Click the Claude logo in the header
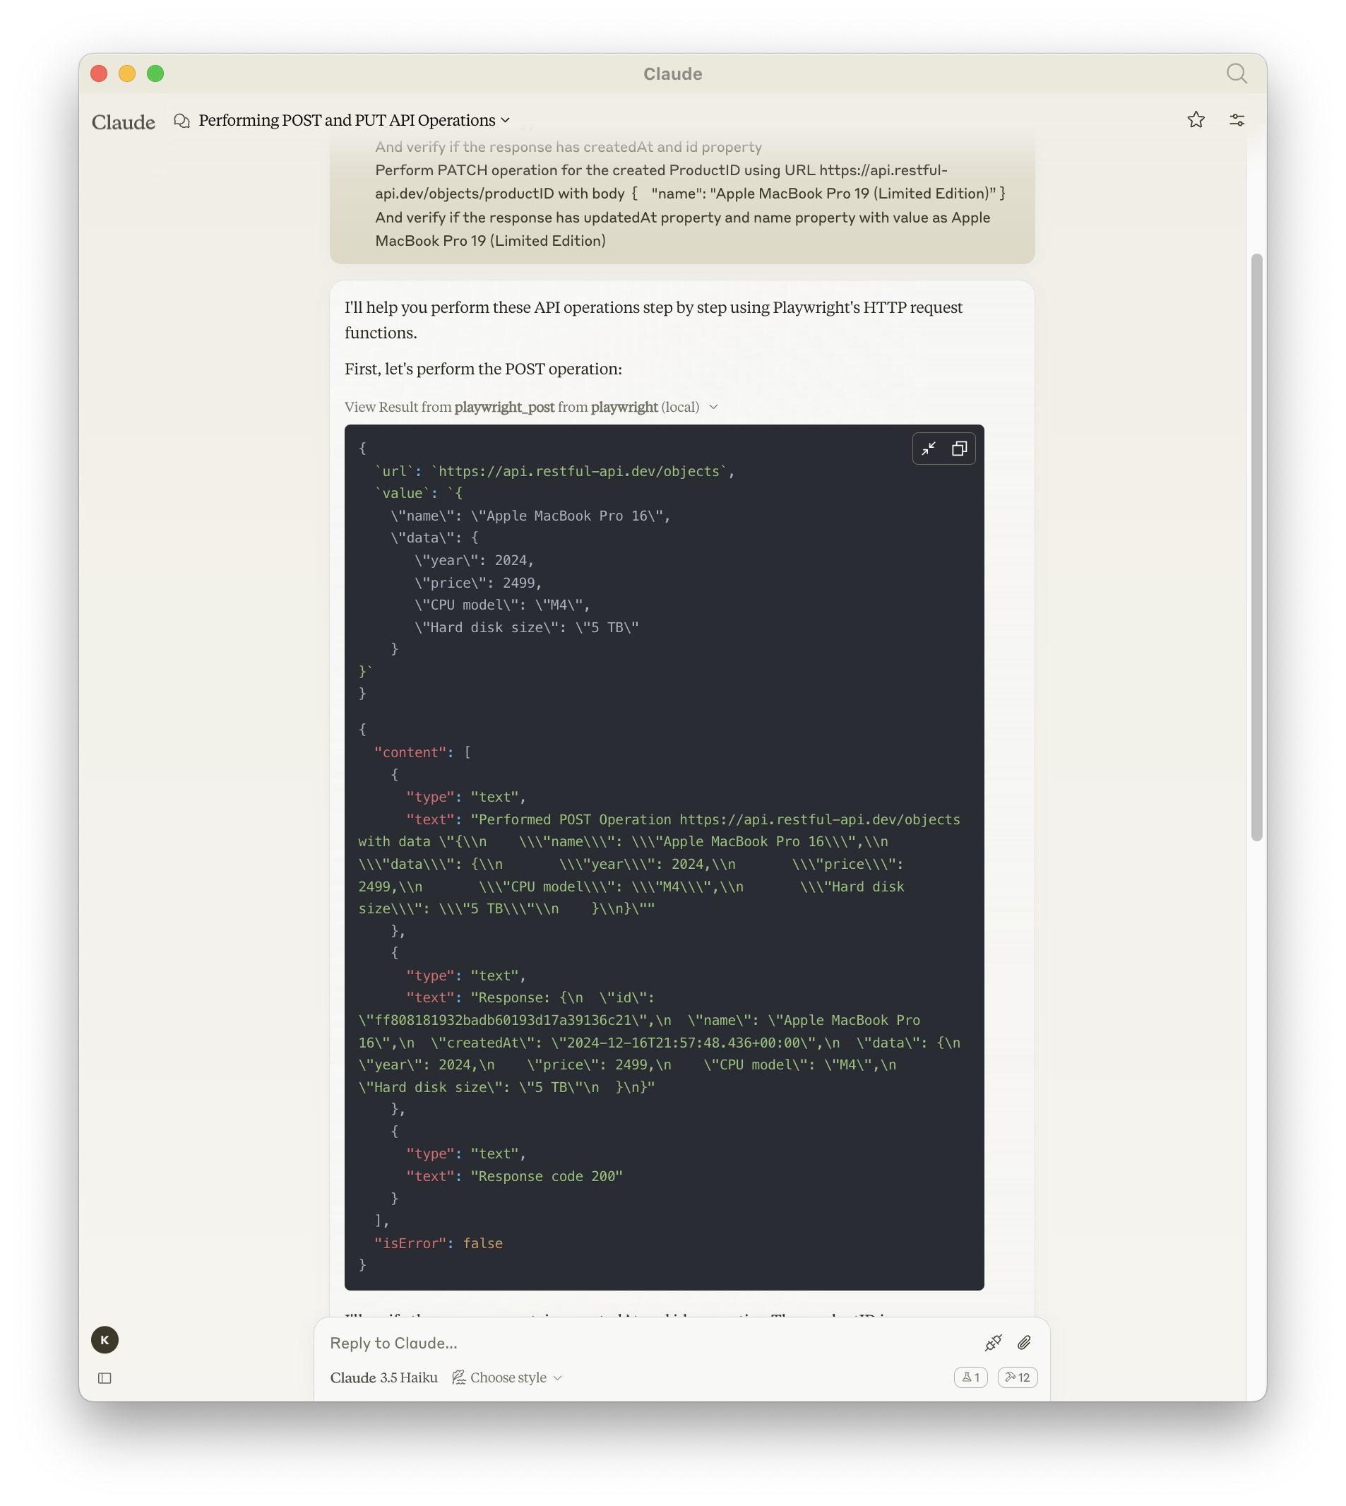 123,121
